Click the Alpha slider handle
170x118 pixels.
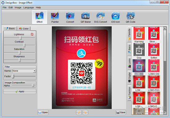point(33,85)
